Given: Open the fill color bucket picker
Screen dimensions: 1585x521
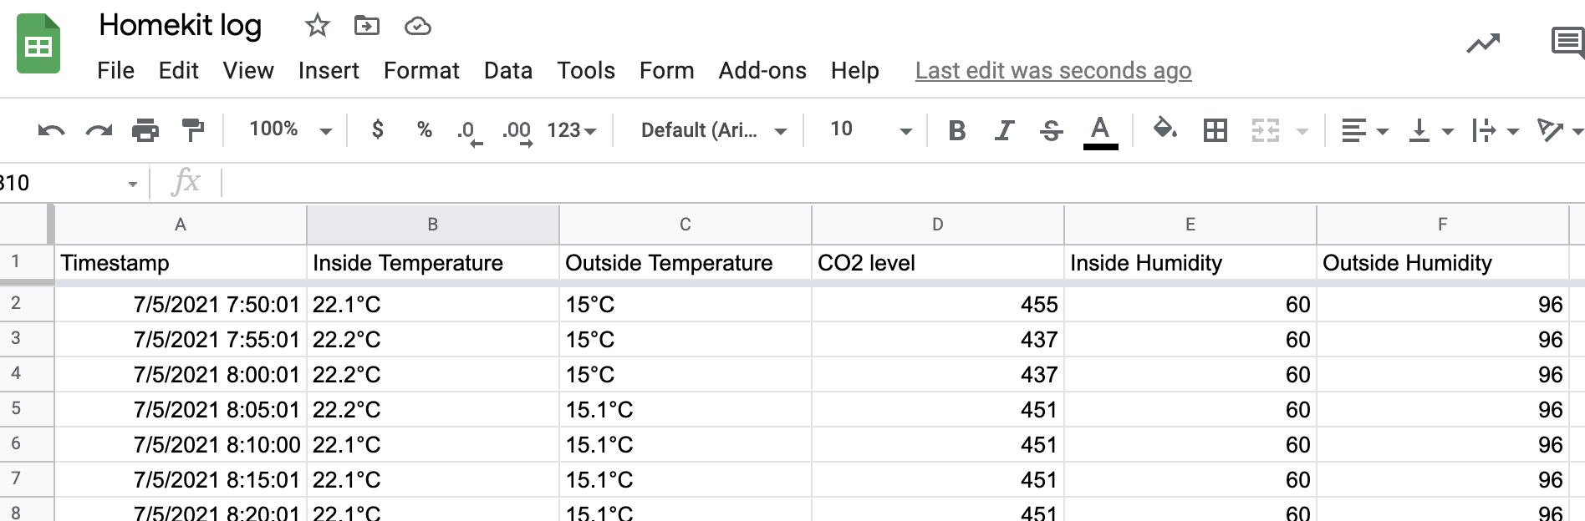Looking at the screenshot, I should click(1165, 129).
